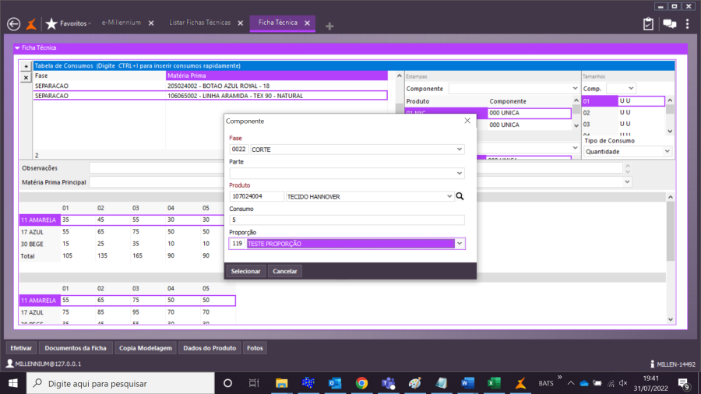Click the Produto search magnifier icon
Viewport: 701px width, 394px height.
pos(460,197)
